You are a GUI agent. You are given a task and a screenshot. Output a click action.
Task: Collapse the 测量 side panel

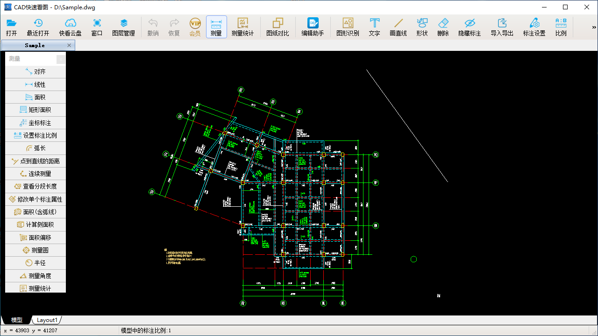pos(60,59)
